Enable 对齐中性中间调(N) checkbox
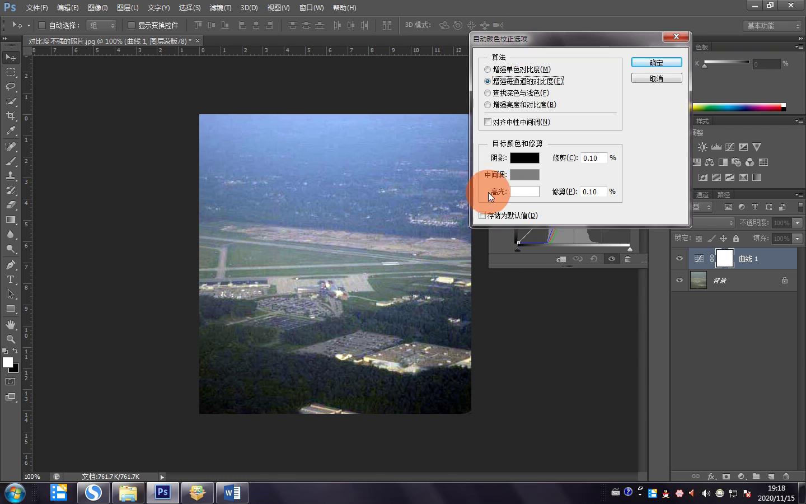Image resolution: width=806 pixels, height=504 pixels. point(488,122)
